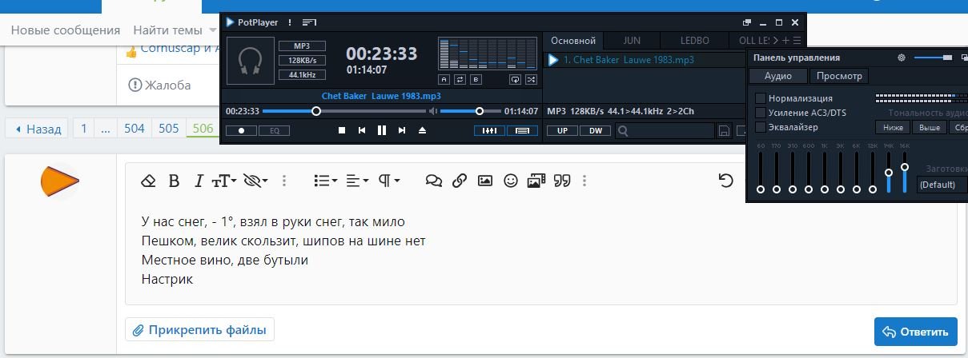Image resolution: width=968 pixels, height=358 pixels.
Task: Open the spoiler crossed-eye dropdown
Action: pyautogui.click(x=255, y=181)
